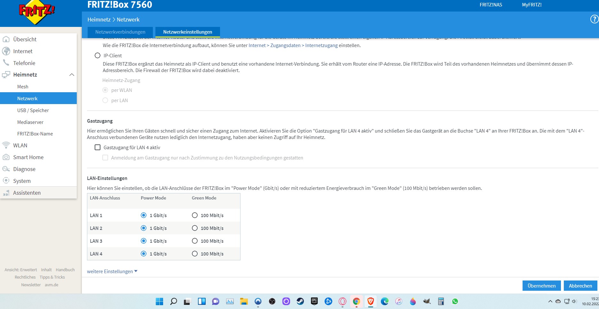Image resolution: width=599 pixels, height=309 pixels.
Task: Open Inhalt link in sidebar footer
Action: click(x=46, y=270)
